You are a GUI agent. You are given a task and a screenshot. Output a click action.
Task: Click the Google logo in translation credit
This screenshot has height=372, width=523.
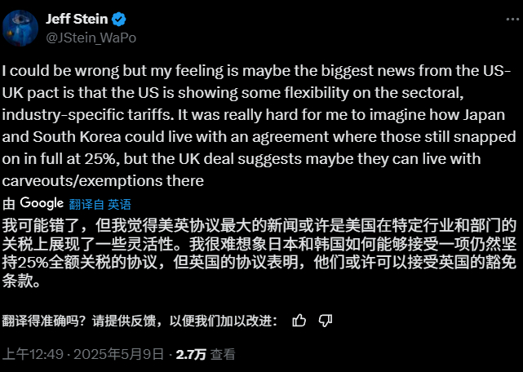[42, 203]
